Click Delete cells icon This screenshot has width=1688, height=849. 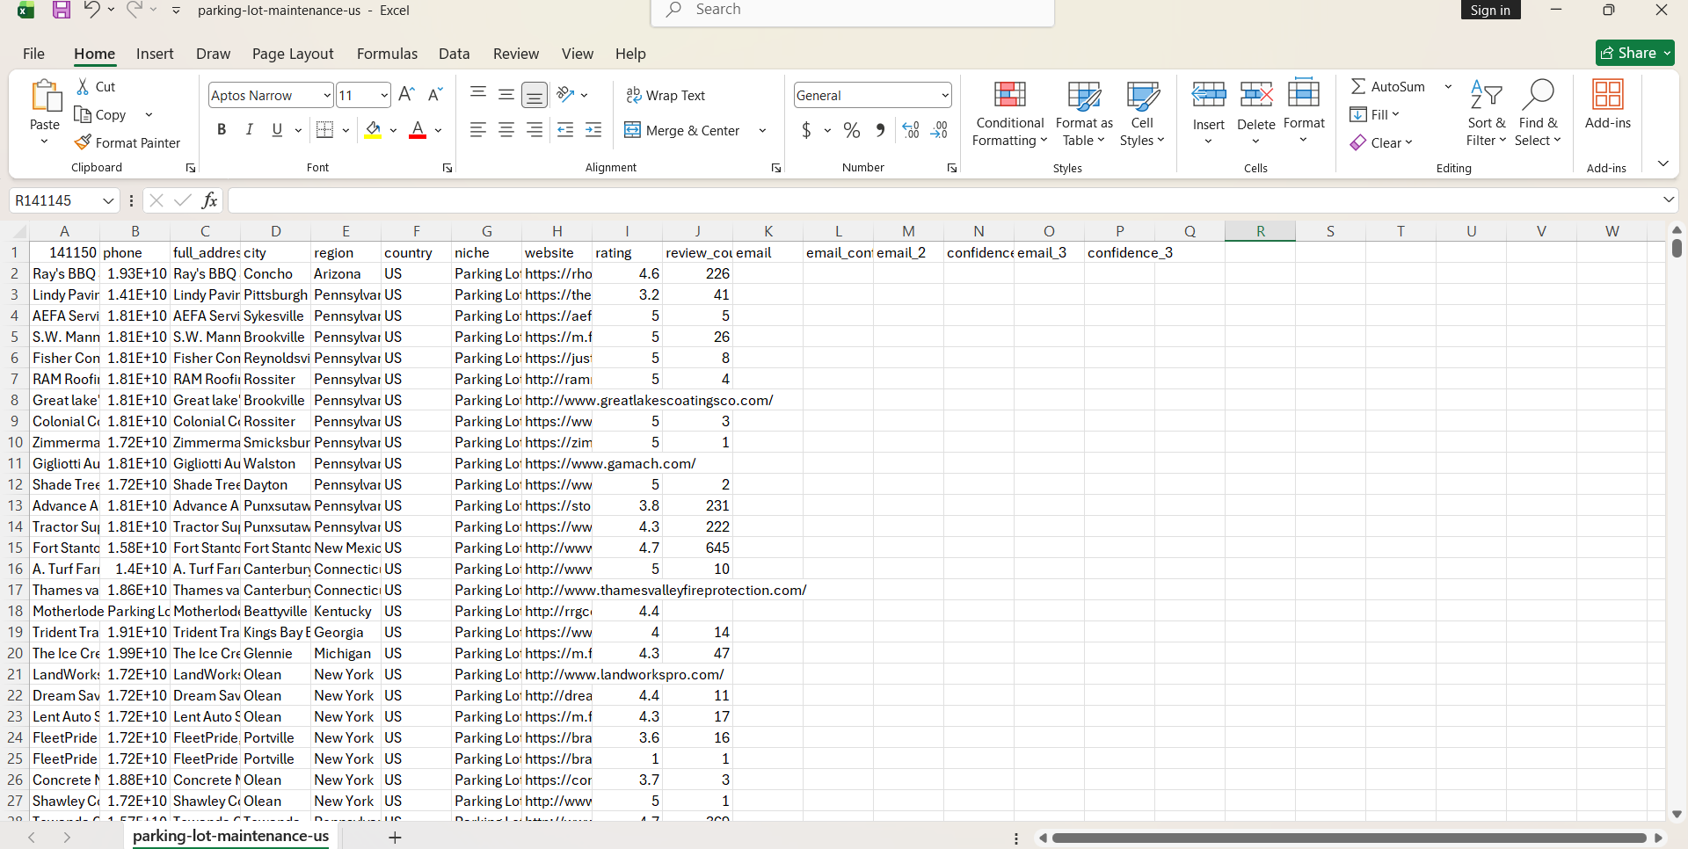[x=1256, y=94]
